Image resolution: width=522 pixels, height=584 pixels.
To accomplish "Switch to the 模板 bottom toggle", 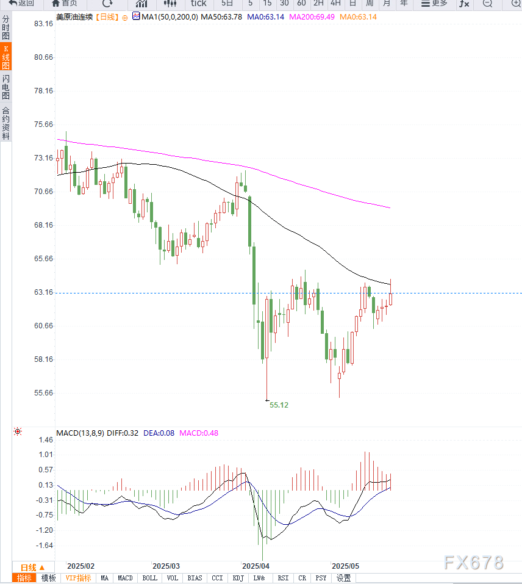I will tap(48, 578).
